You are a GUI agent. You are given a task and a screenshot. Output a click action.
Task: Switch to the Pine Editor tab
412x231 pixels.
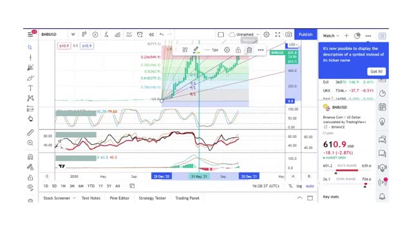click(120, 198)
